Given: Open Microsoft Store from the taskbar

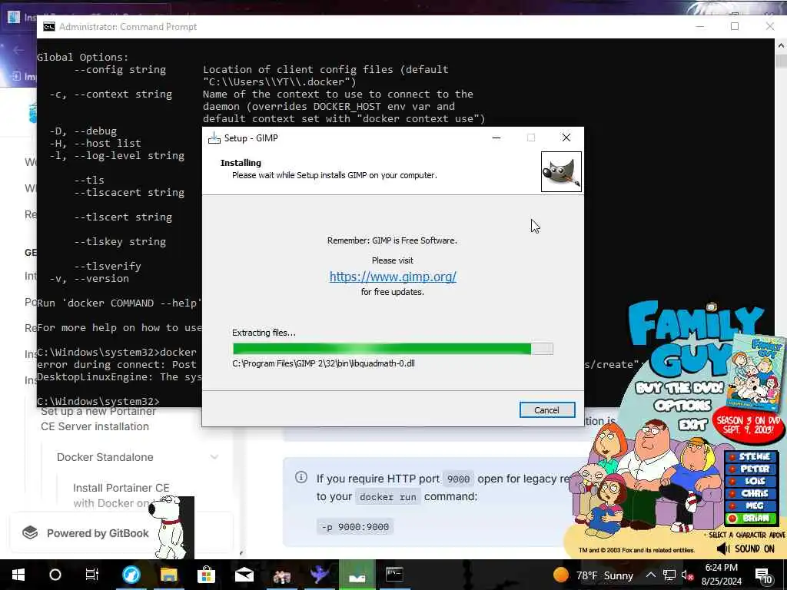Looking at the screenshot, I should click(206, 575).
